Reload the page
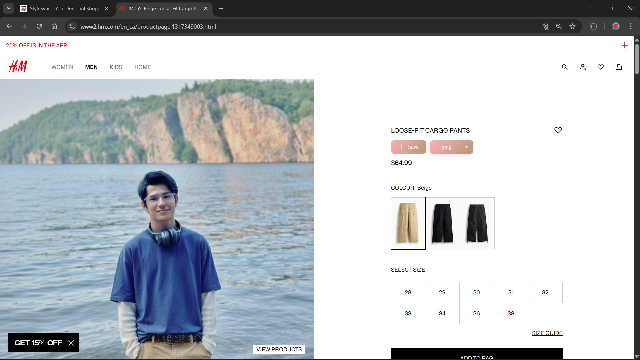This screenshot has width=640, height=360. pyautogui.click(x=39, y=26)
